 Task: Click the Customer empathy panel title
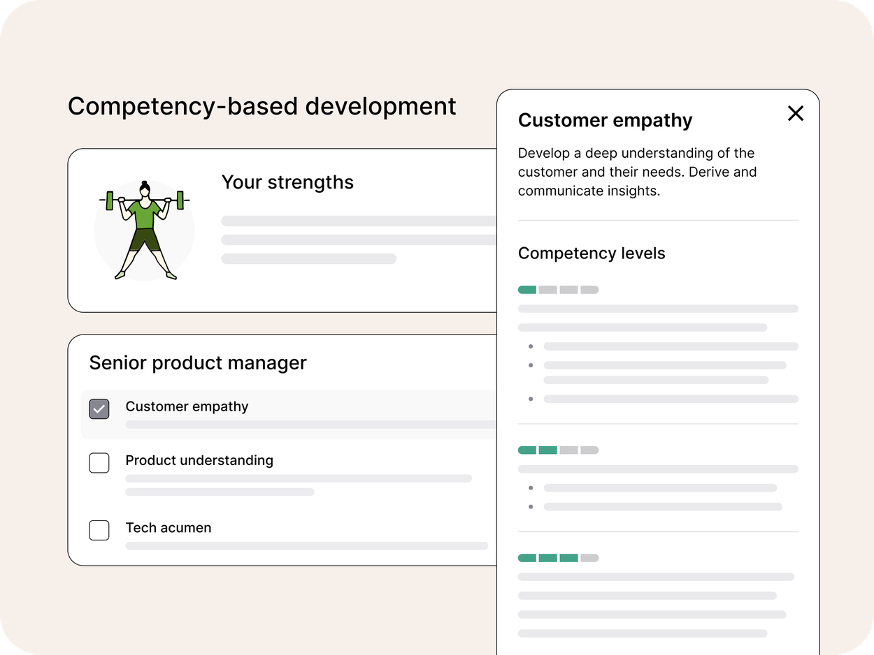point(605,120)
